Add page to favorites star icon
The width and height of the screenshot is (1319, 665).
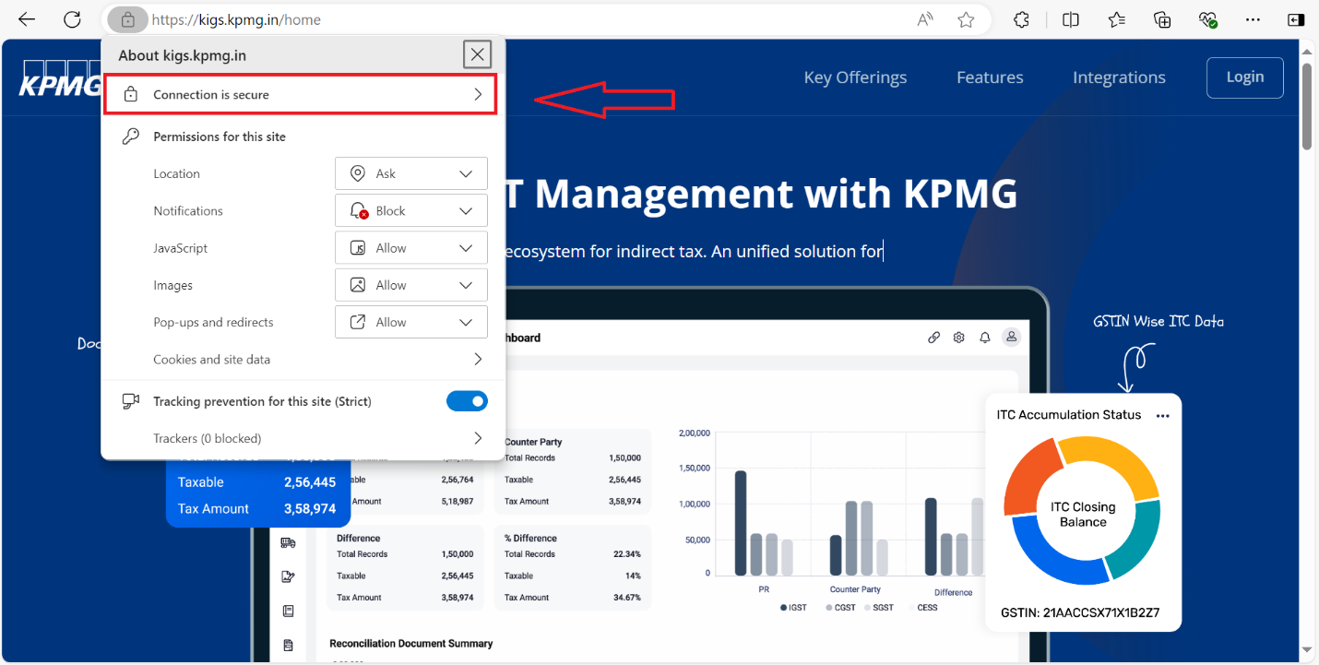(x=966, y=19)
